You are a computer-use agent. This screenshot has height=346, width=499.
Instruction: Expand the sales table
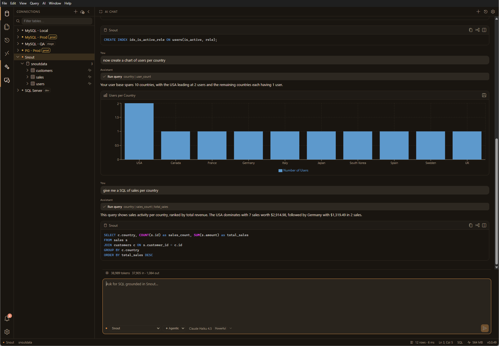click(27, 77)
